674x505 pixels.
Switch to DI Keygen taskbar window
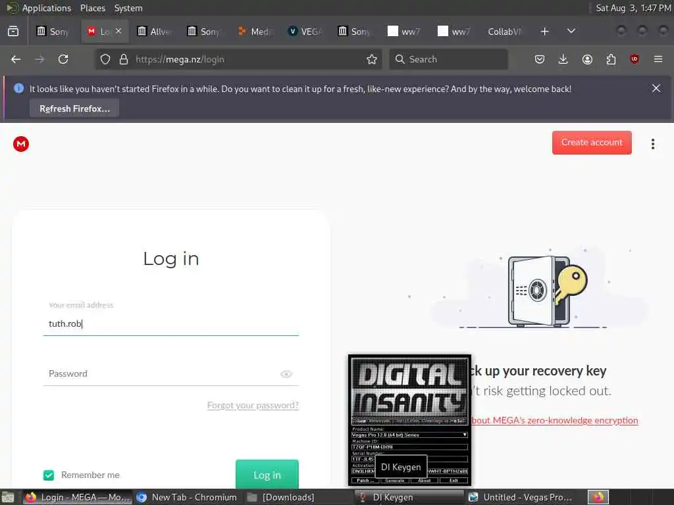coord(409,497)
